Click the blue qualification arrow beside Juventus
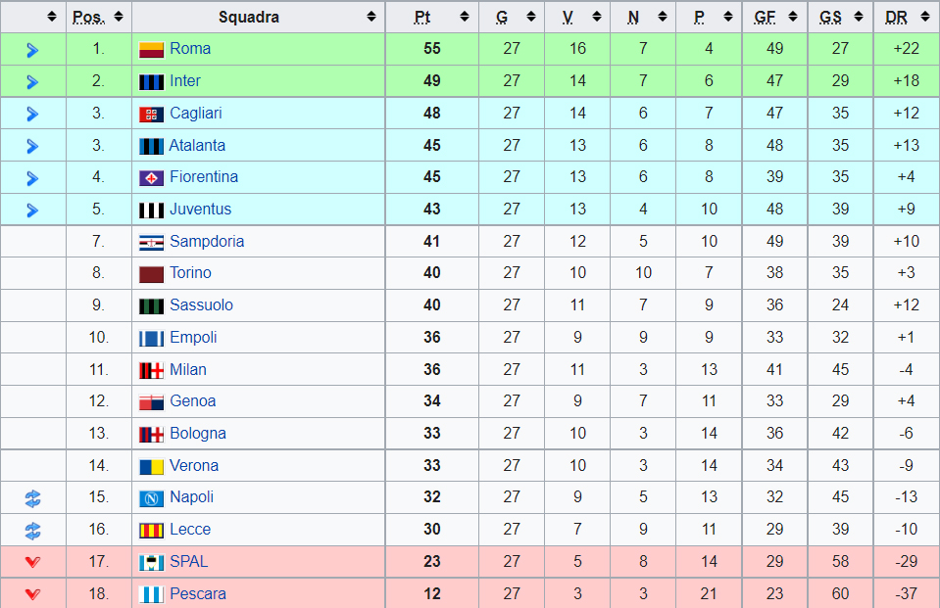 tap(33, 210)
